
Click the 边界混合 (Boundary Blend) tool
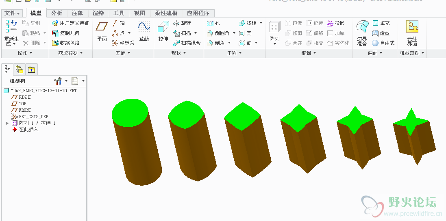coord(362,32)
